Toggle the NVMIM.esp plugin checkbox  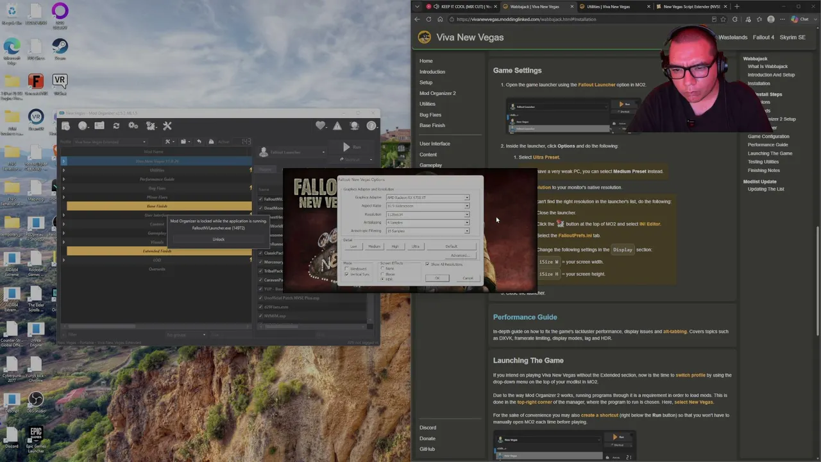coord(261,316)
